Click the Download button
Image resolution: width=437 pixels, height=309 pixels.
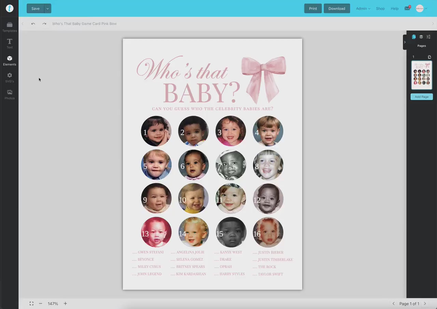(x=337, y=9)
